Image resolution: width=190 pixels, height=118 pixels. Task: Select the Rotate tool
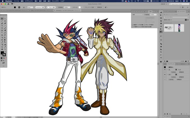2,33
